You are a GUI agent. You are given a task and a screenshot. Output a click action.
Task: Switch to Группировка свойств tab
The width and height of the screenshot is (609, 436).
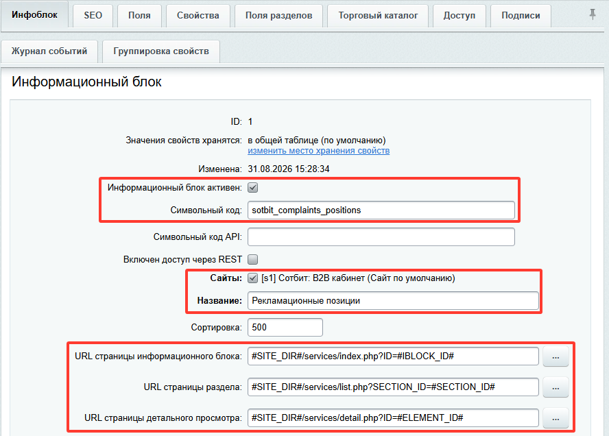(x=161, y=51)
